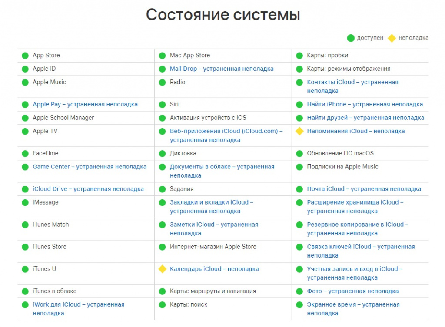The image size is (445, 327).
Task: Click the status dot beside Обновление ПО macOS
Action: pyautogui.click(x=299, y=153)
